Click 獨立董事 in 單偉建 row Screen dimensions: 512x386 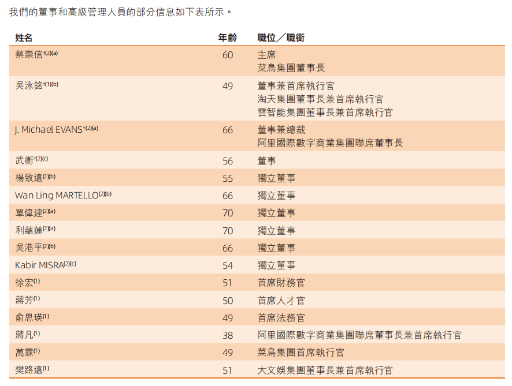[276, 213]
